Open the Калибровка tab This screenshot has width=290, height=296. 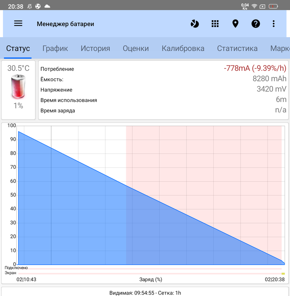183,48
